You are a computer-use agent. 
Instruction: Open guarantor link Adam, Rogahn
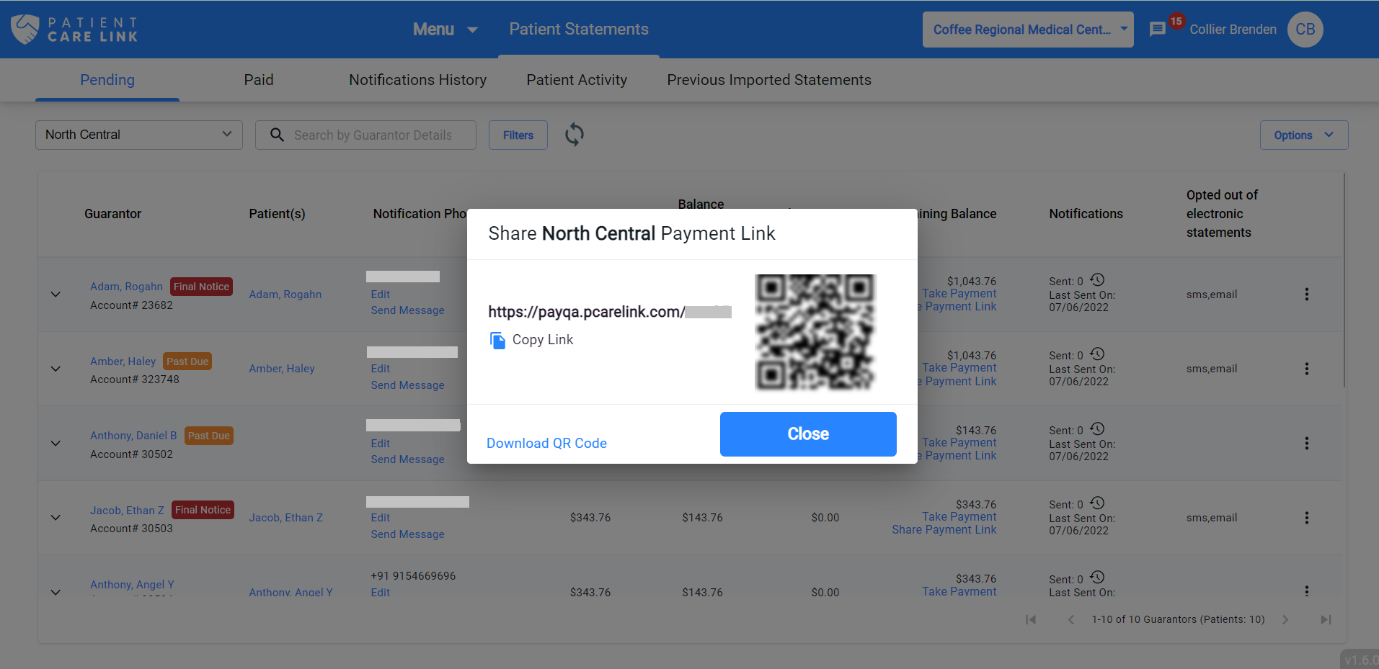(126, 287)
